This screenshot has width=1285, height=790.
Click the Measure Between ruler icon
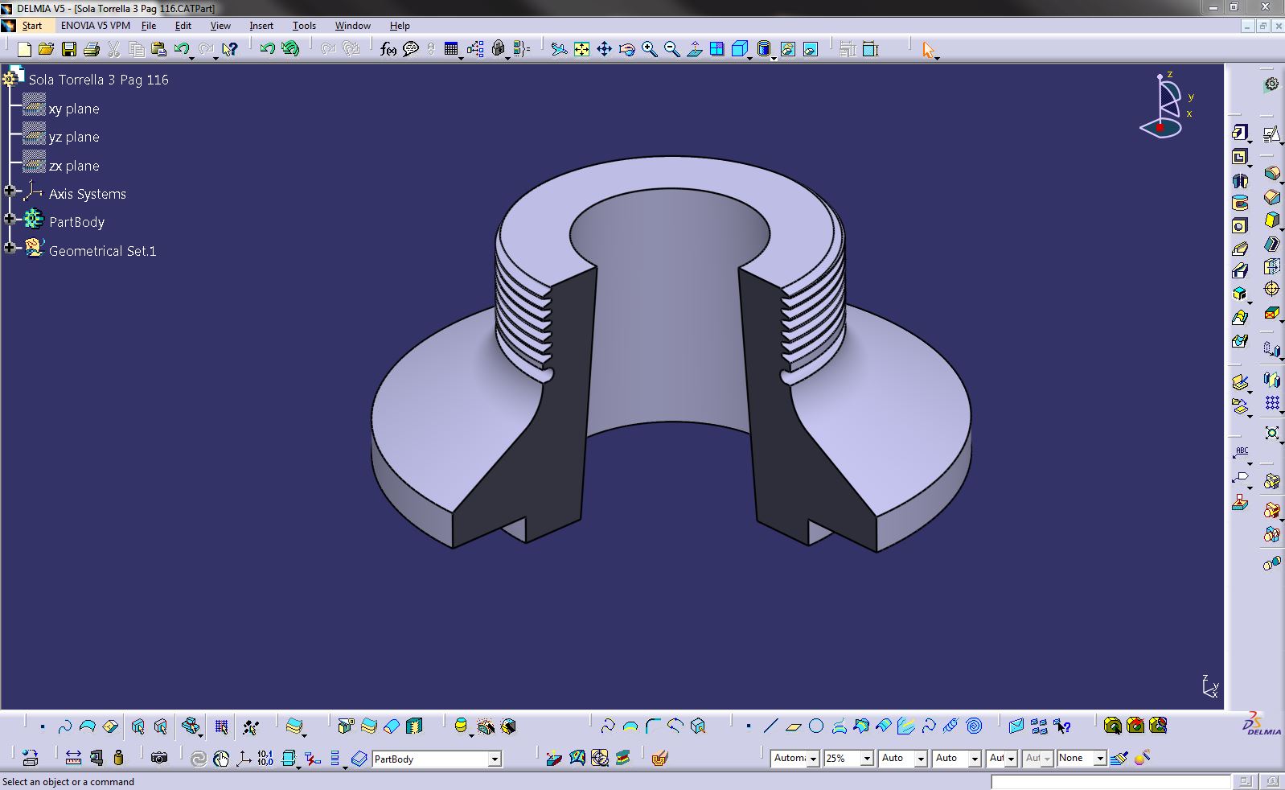click(x=73, y=758)
